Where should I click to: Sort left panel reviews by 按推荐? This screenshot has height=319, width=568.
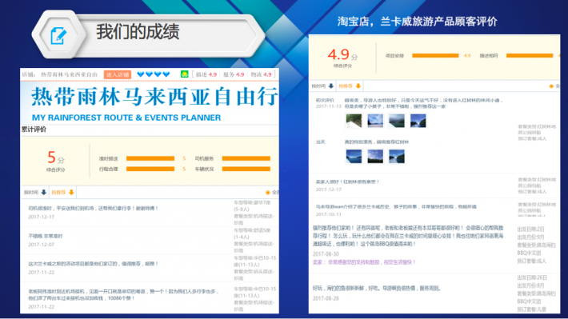(58, 192)
